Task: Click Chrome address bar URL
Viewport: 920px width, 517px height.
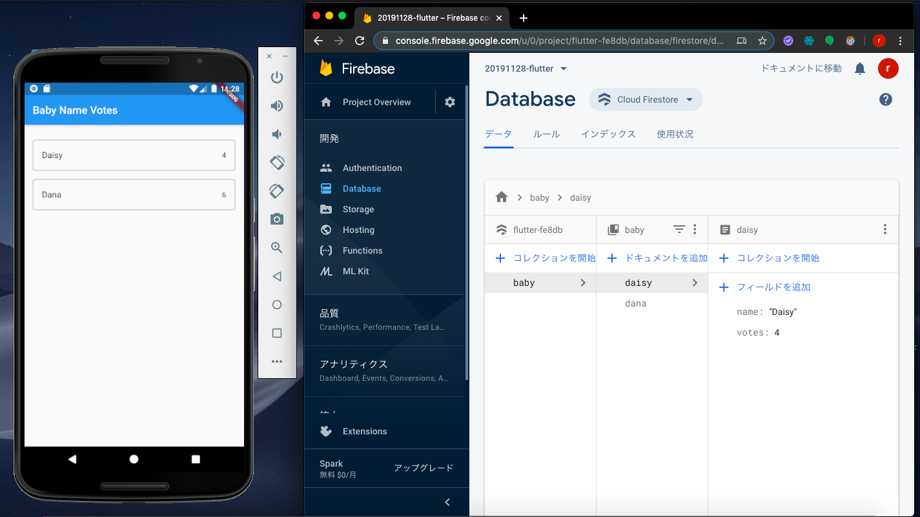Action: point(559,41)
